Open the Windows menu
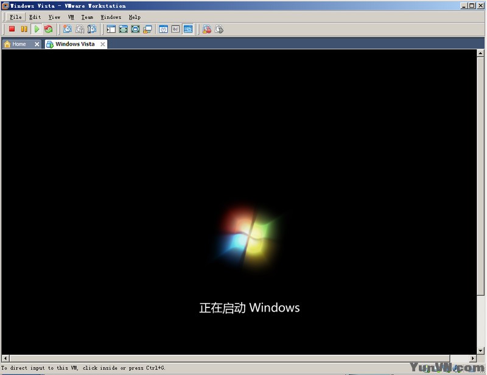The image size is (487, 375). 111,17
